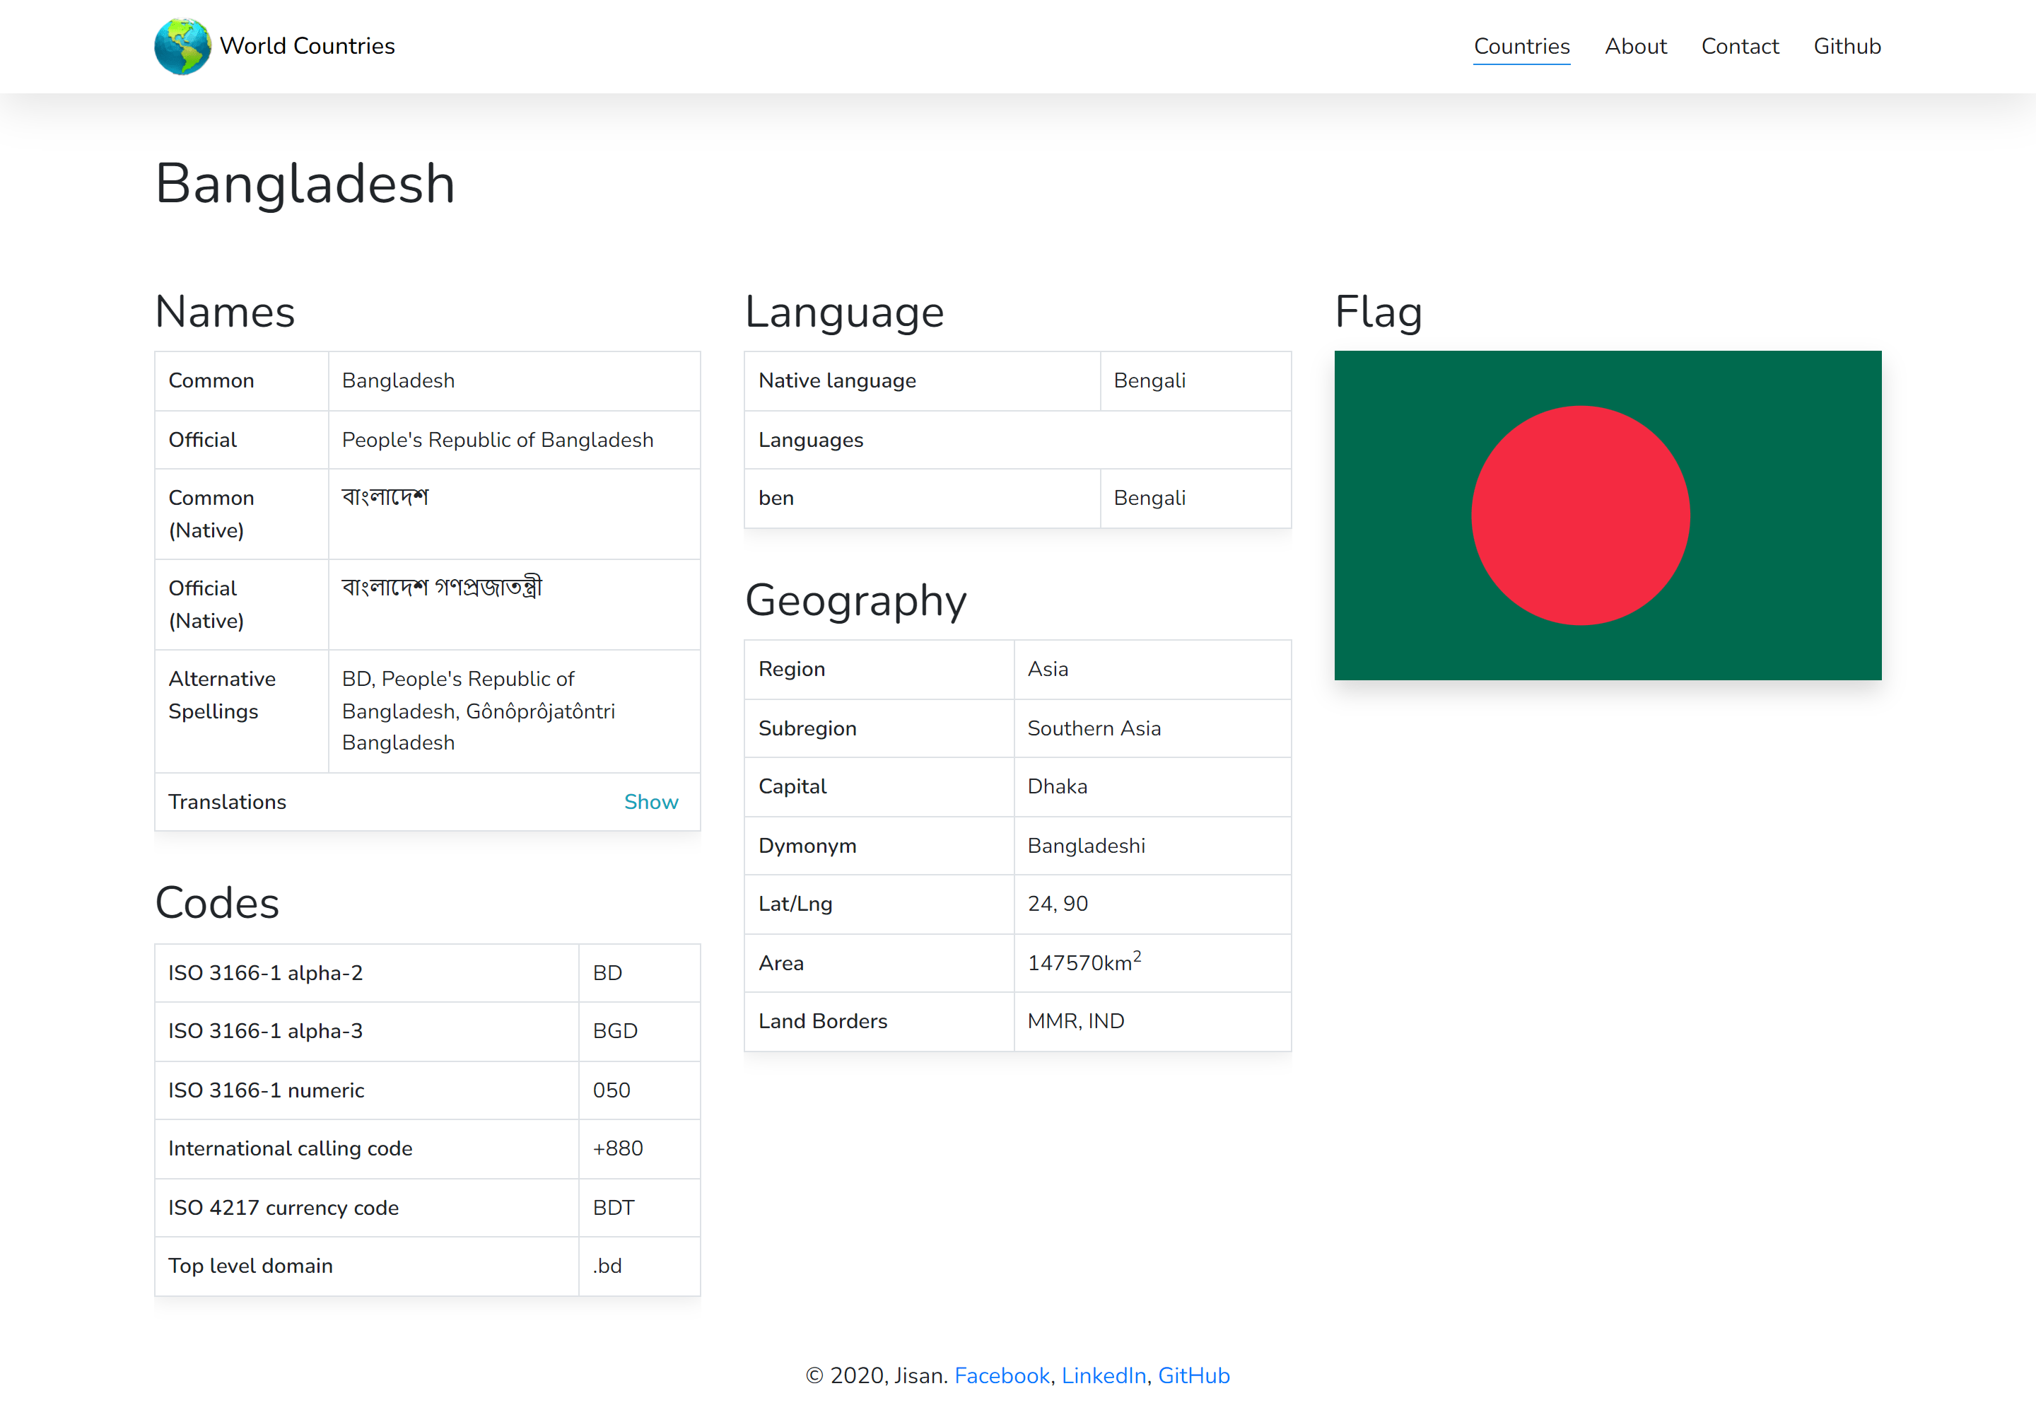This screenshot has height=1427, width=2036.
Task: Click the calling code +880 value
Action: 617,1148
